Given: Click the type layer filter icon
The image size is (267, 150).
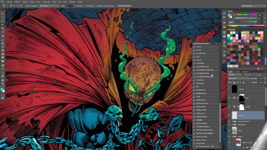Looking at the screenshot, I should click(x=253, y=75).
